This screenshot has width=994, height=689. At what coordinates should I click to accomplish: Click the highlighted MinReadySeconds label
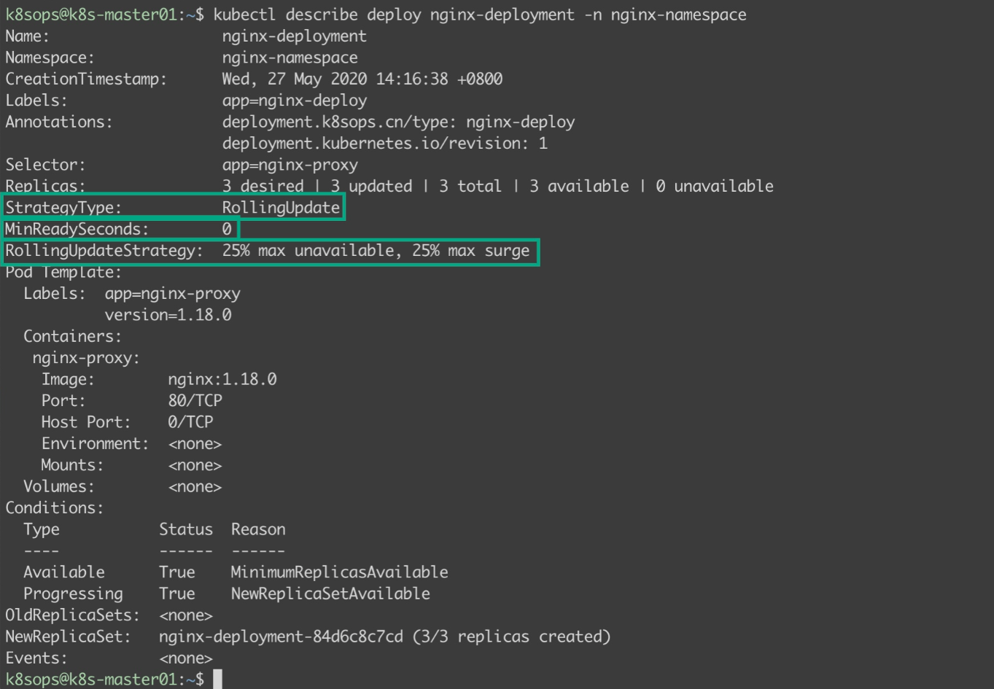tap(77, 229)
